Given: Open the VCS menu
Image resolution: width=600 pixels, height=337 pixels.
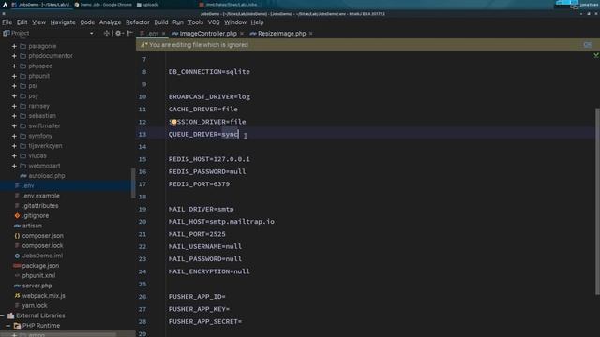Looking at the screenshot, I should (214, 22).
